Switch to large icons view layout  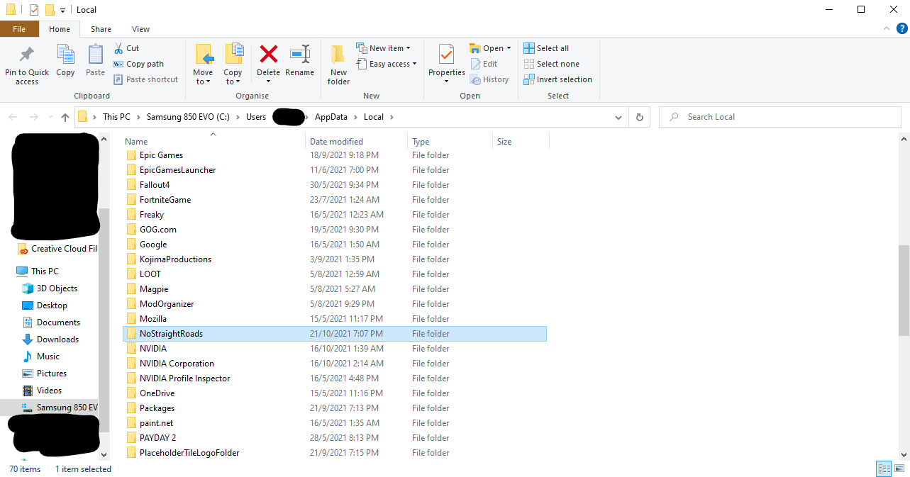(899, 468)
